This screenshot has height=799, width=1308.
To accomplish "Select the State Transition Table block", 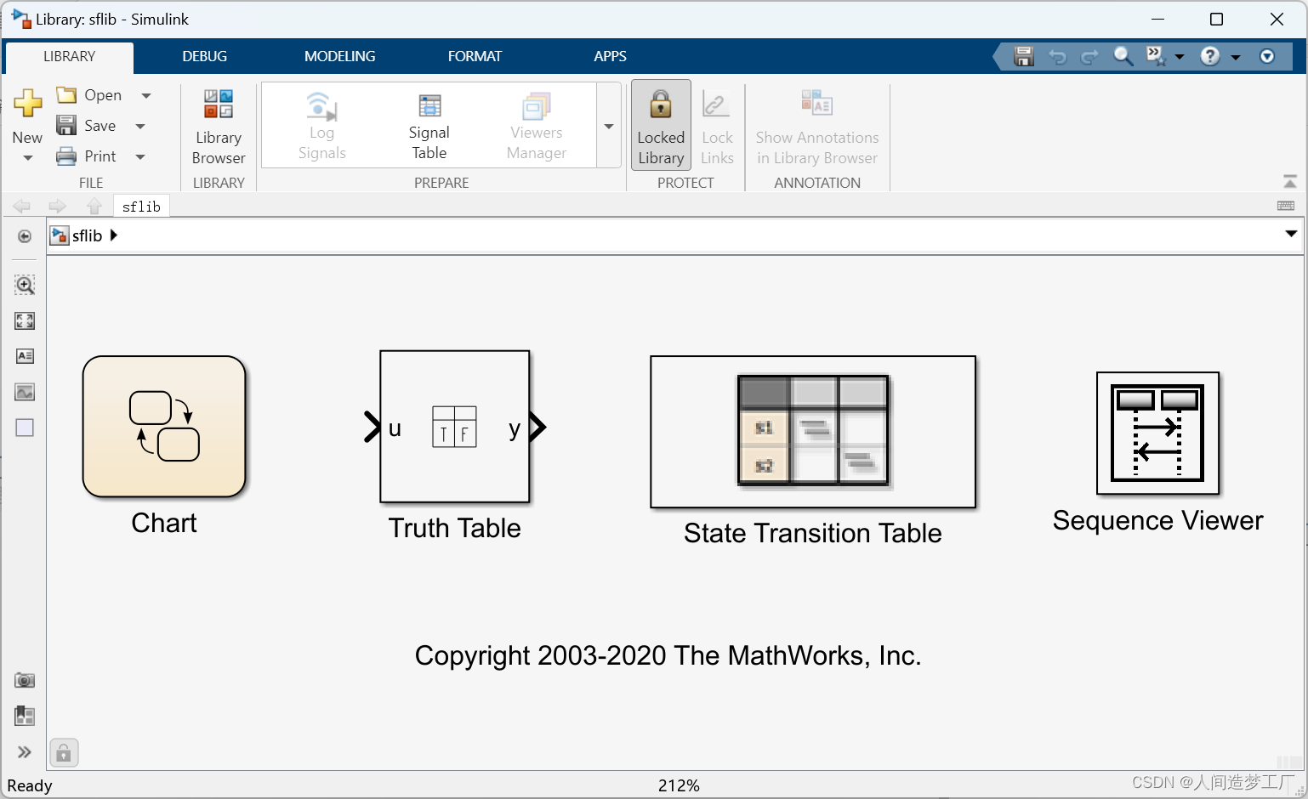I will point(813,432).
